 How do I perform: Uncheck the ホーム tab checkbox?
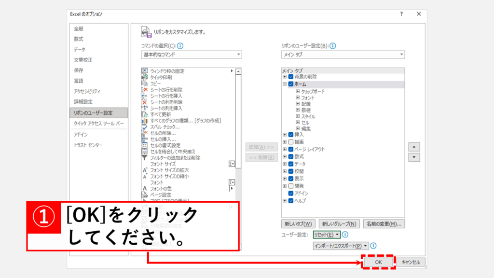291,84
